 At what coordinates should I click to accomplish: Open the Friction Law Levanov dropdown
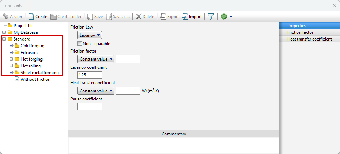(89, 35)
